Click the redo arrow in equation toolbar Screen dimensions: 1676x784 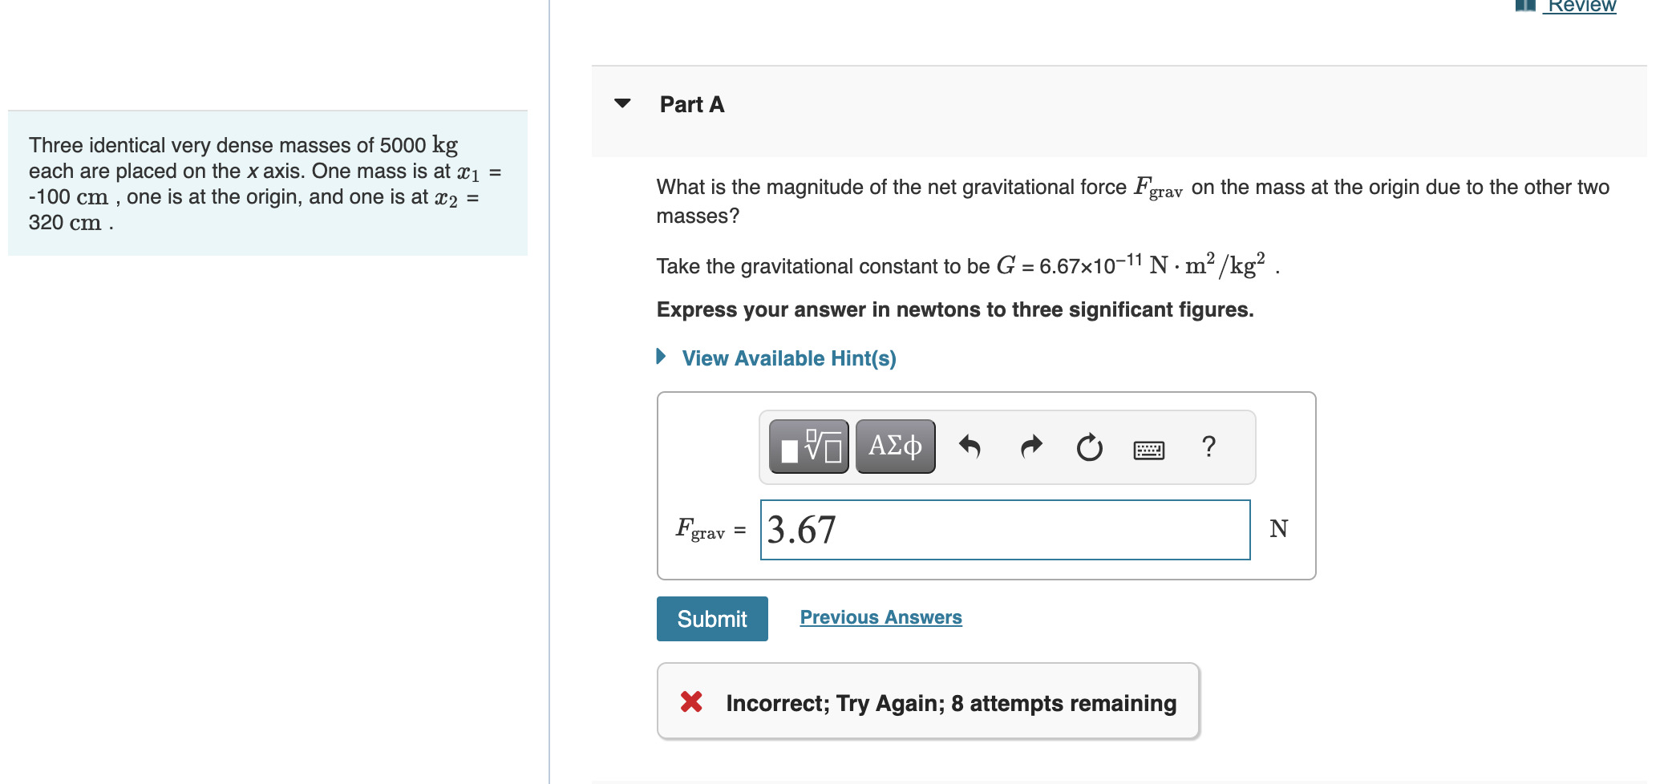(x=1030, y=447)
